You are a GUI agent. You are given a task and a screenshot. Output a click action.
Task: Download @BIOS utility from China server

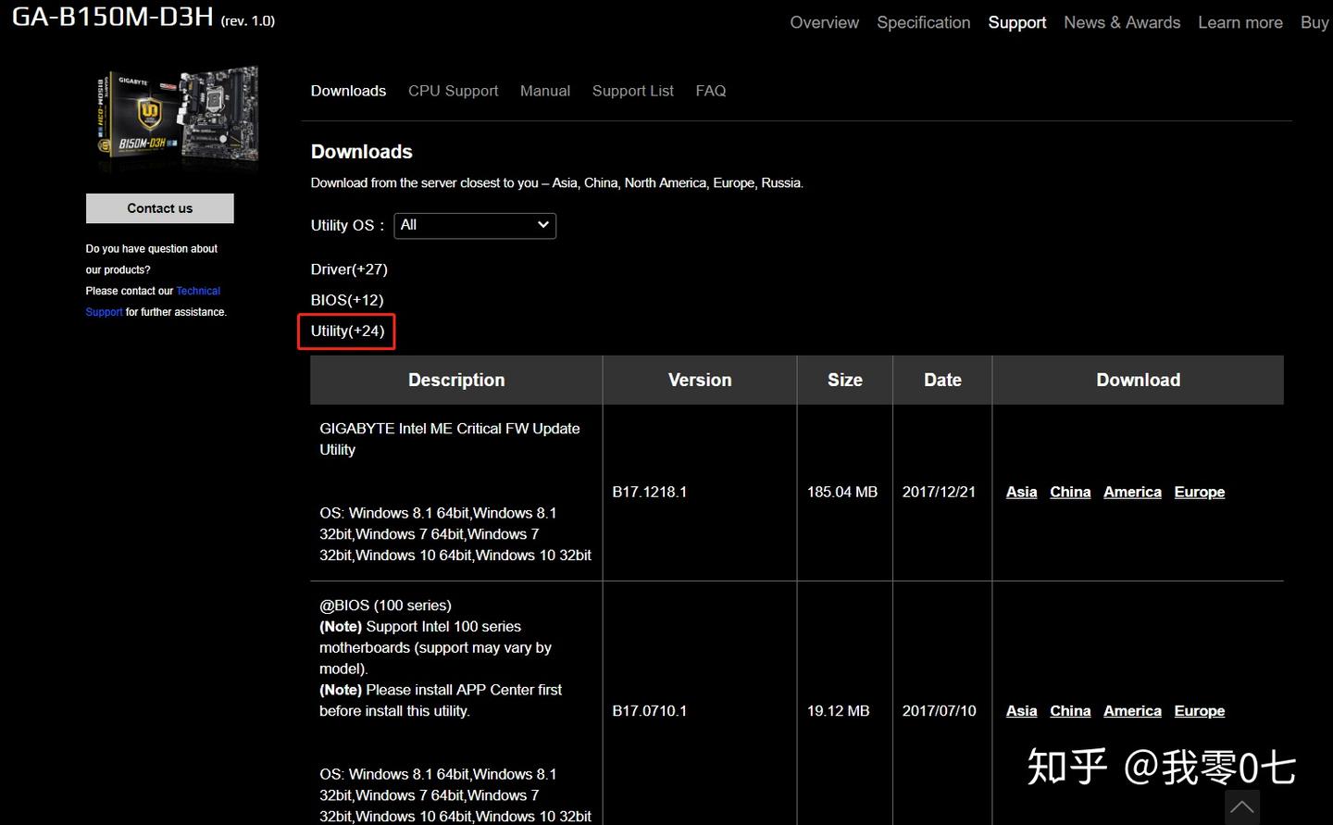tap(1070, 711)
